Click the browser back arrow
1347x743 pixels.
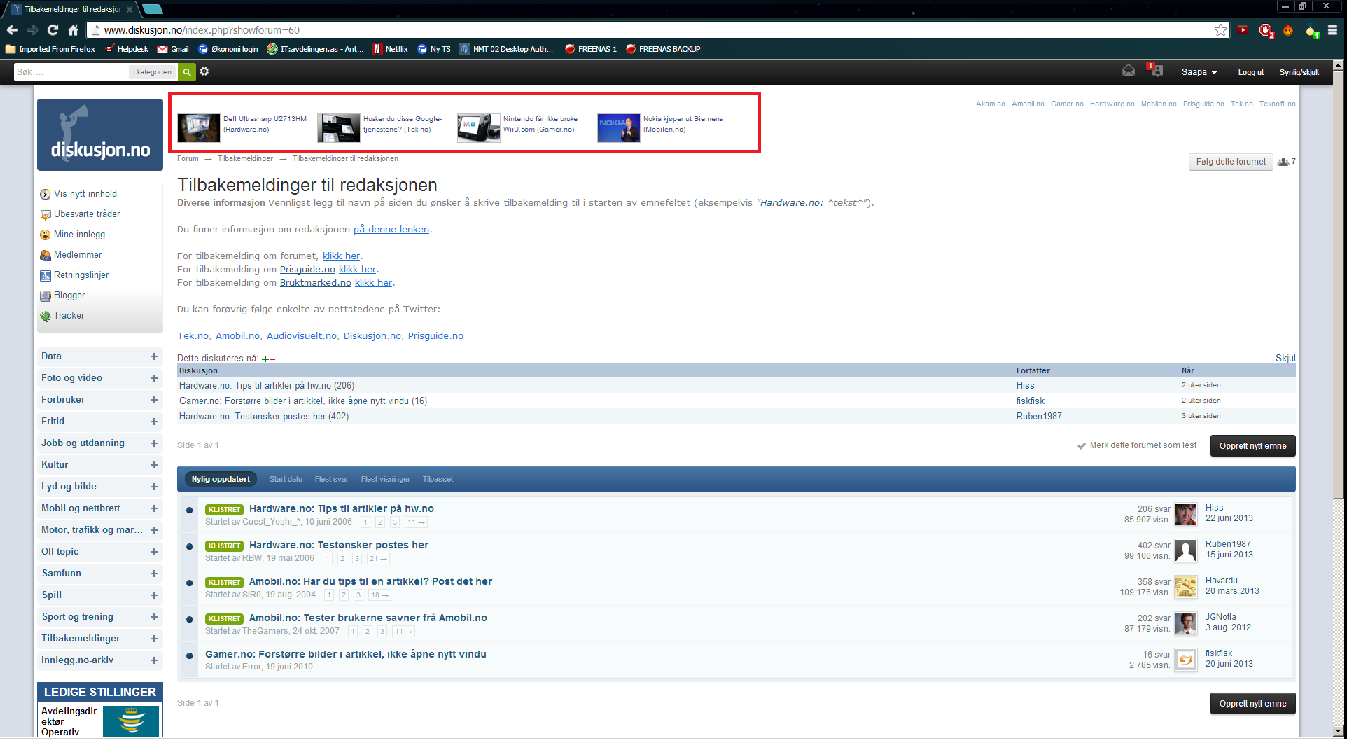click(12, 30)
